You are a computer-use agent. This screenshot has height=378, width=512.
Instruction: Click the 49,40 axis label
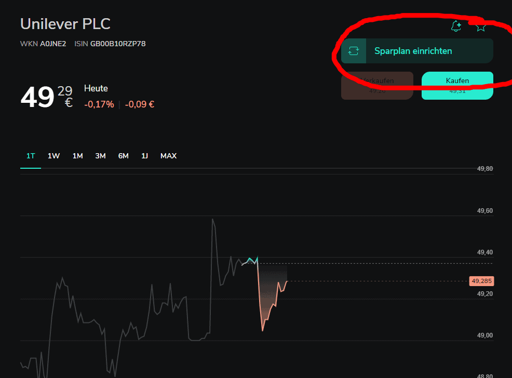(x=485, y=252)
